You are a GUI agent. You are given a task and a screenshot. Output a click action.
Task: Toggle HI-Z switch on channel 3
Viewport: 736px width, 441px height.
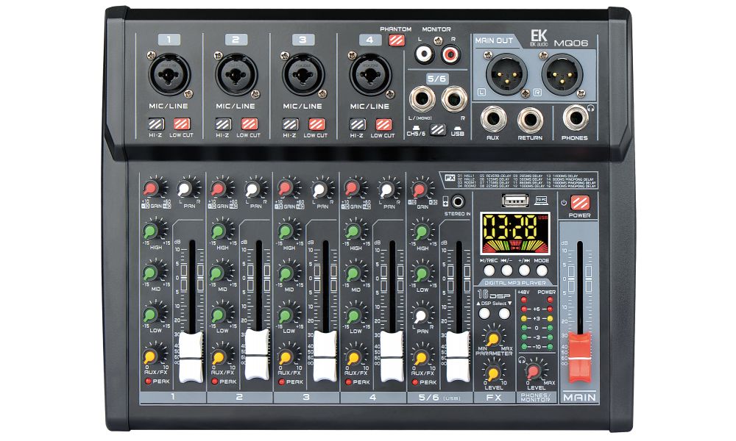point(290,124)
